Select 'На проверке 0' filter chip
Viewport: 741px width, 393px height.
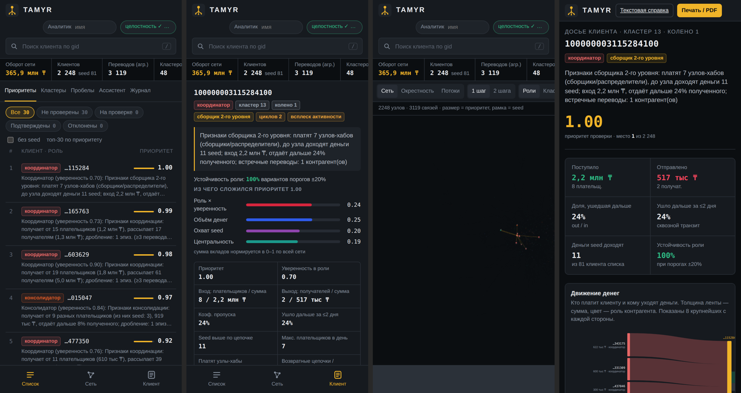[x=119, y=112]
